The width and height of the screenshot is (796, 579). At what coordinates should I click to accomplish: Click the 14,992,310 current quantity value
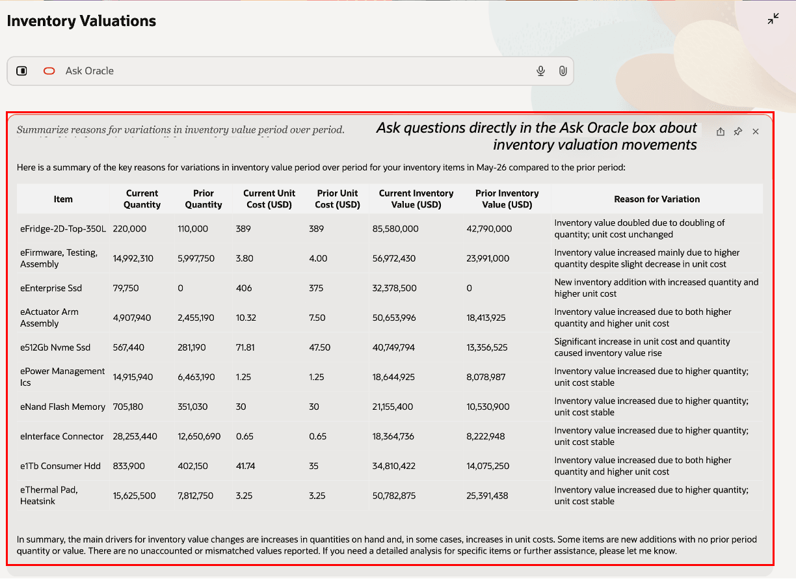coord(133,258)
